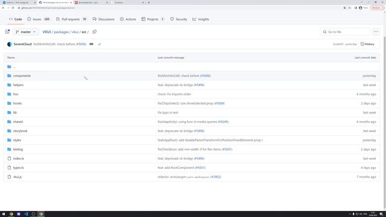Copy the file path icon
The width and height of the screenshot is (386, 217).
(x=95, y=32)
